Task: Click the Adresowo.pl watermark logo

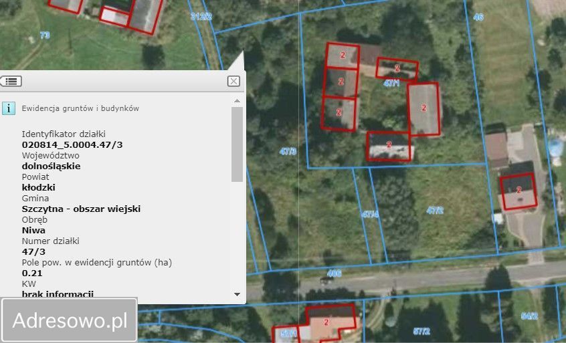Action: 70,321
